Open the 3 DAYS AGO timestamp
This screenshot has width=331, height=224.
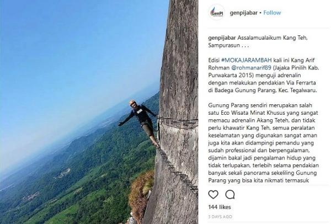(x=220, y=217)
